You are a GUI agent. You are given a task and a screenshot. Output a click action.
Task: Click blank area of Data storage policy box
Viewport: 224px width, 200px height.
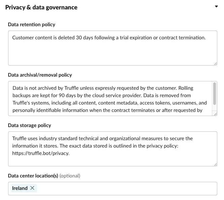(x=113, y=161)
